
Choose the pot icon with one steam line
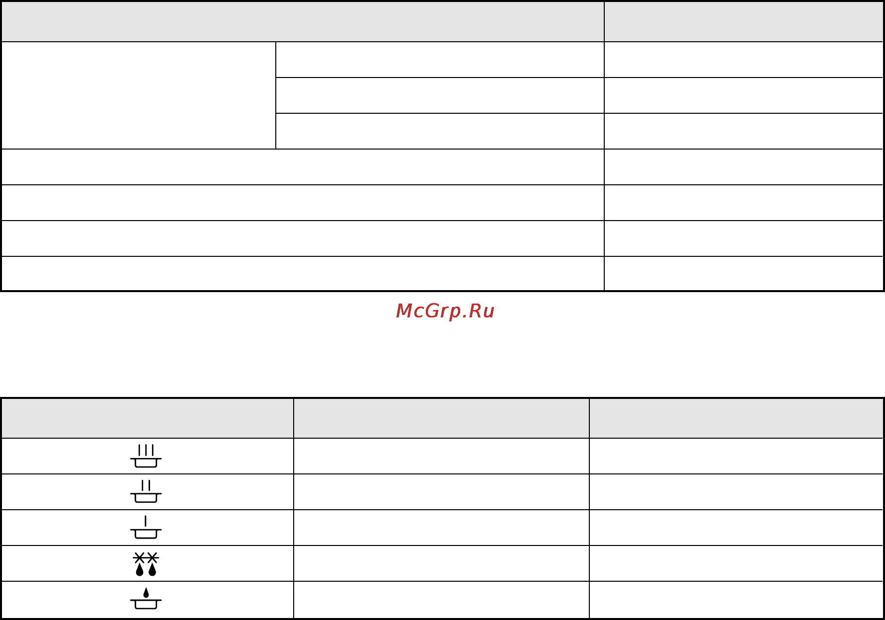click(x=146, y=528)
